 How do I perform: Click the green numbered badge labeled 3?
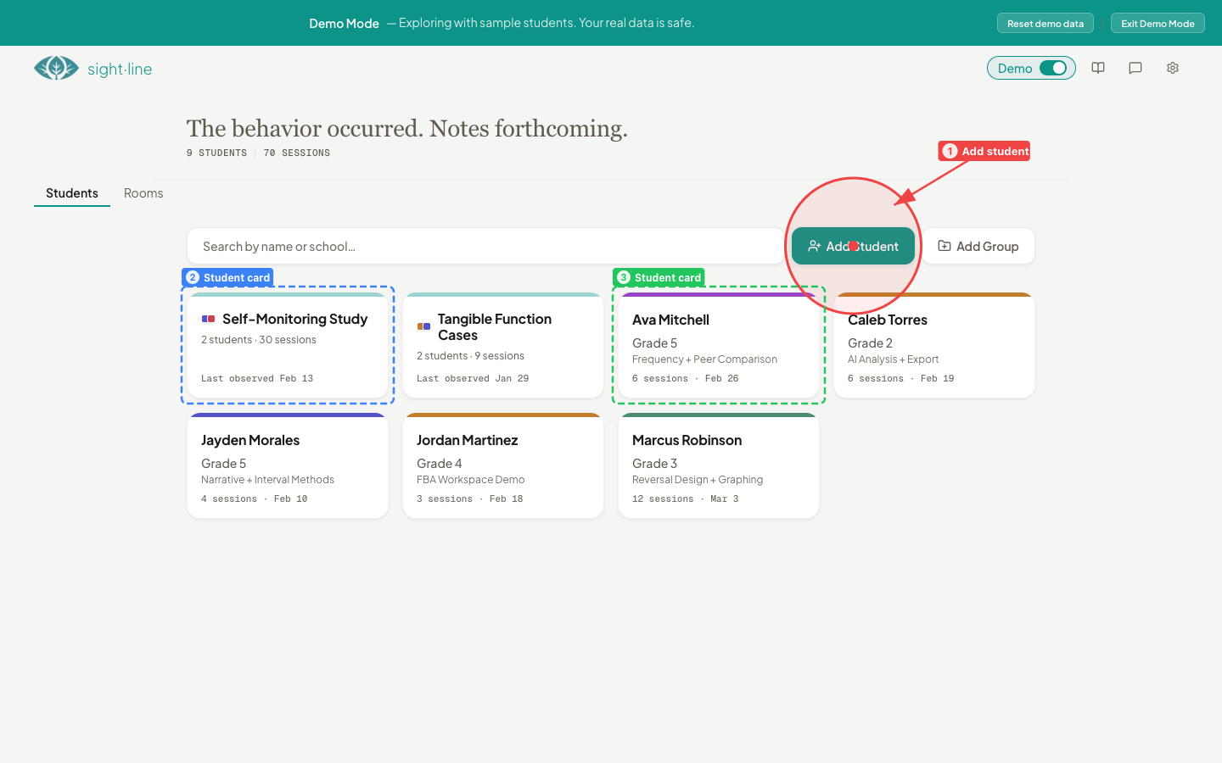(x=624, y=277)
